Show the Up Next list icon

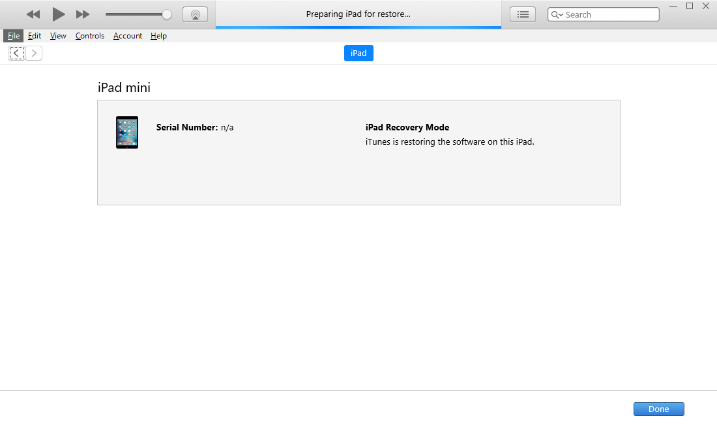[523, 14]
